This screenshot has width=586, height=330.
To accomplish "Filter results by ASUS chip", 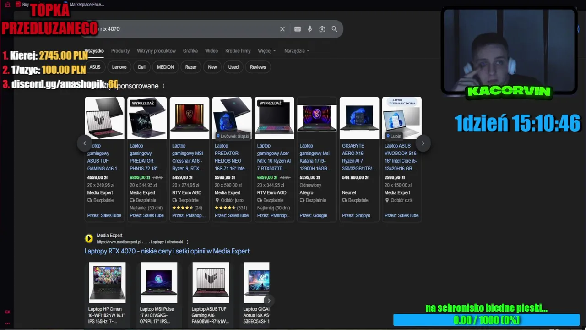I will [95, 67].
